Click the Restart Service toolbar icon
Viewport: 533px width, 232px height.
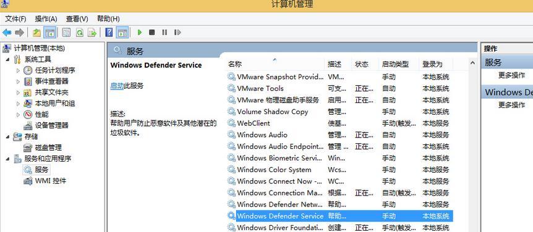[177, 33]
